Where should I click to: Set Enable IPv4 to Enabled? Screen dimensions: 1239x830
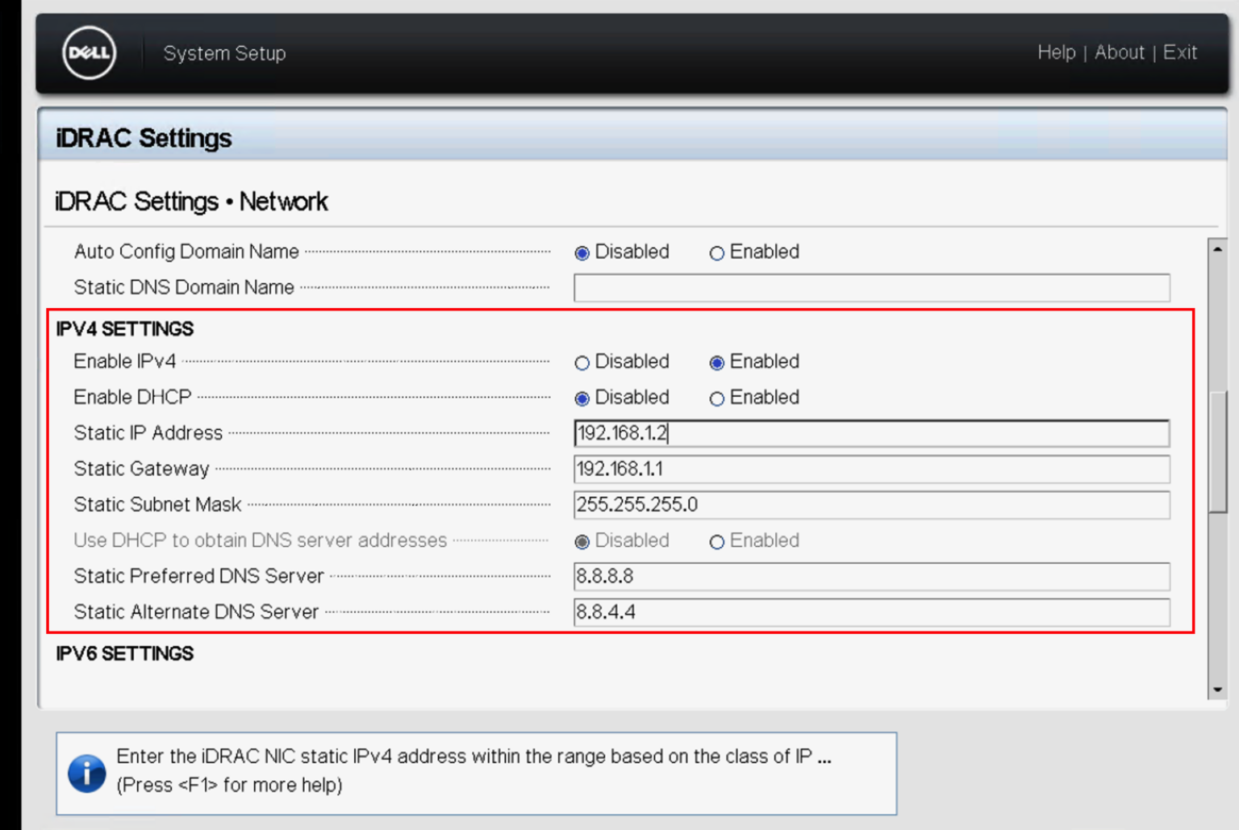[x=716, y=363]
